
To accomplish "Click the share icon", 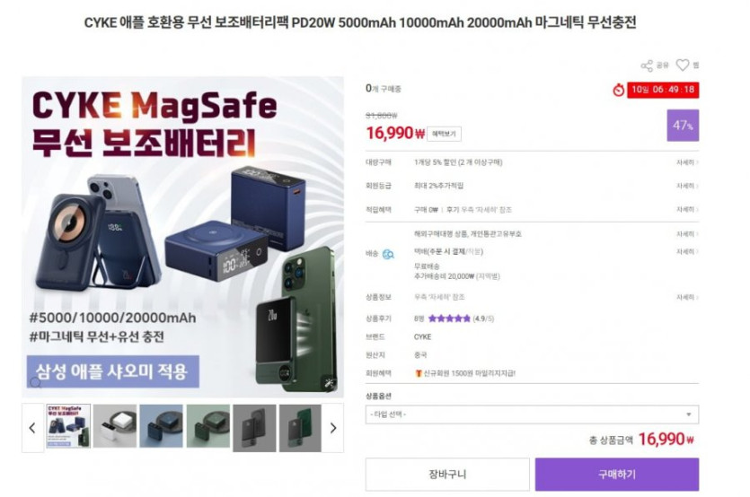I will 647,65.
